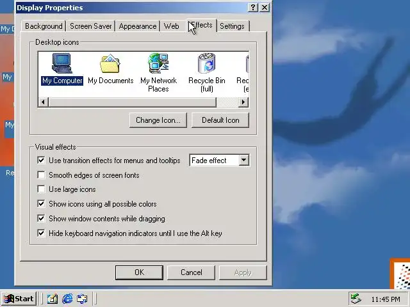This screenshot has height=307, width=410.
Task: Click the Apply button
Action: tap(243, 272)
